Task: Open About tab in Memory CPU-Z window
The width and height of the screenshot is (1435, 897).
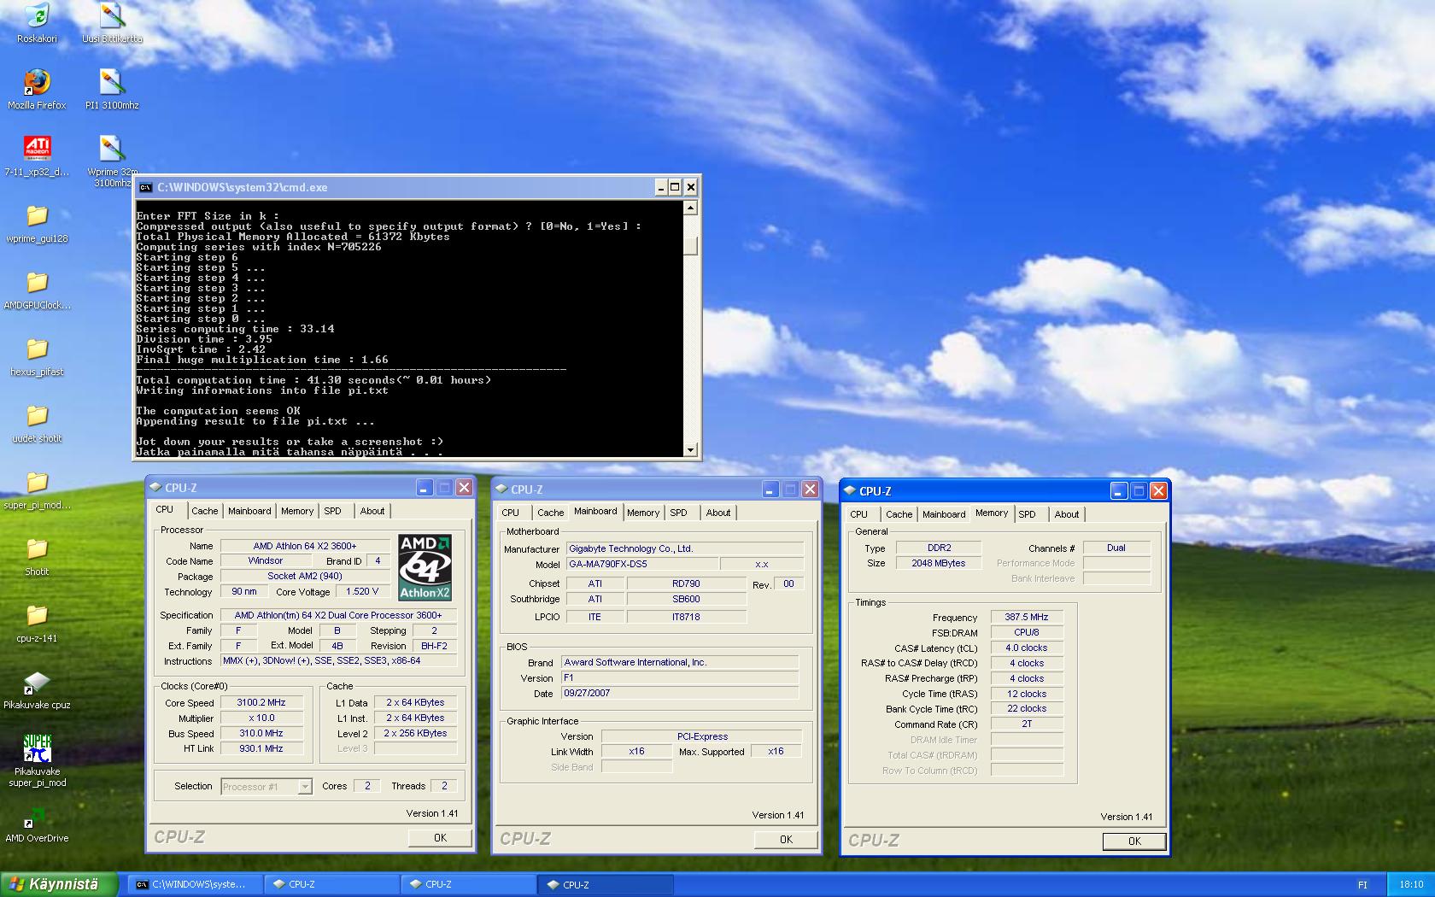Action: [1066, 514]
